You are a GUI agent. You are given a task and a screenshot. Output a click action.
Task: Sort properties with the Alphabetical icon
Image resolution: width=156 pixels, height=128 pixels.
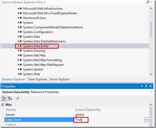10,99
